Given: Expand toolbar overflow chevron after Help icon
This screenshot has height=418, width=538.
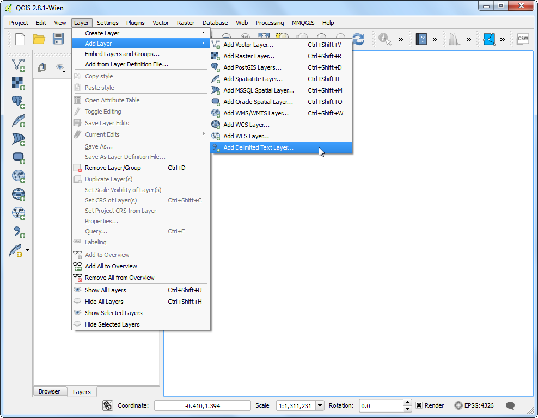Looking at the screenshot, I should point(435,39).
